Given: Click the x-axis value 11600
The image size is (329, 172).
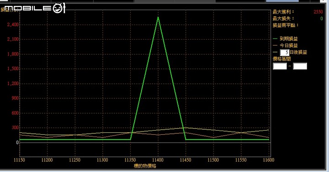Looking at the screenshot, I should tap(269, 160).
